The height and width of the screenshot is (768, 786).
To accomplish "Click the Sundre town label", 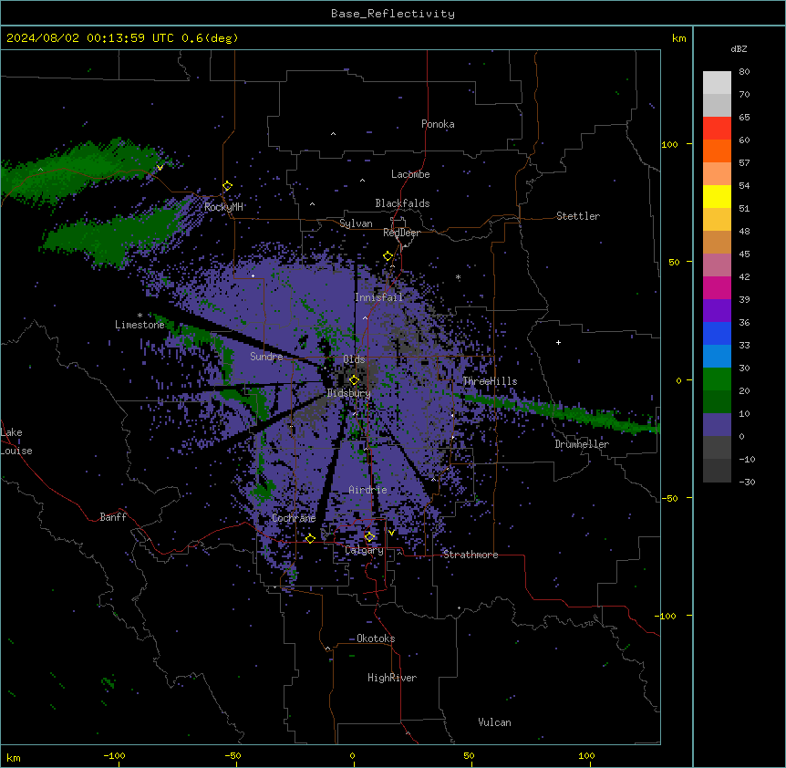I will (266, 357).
